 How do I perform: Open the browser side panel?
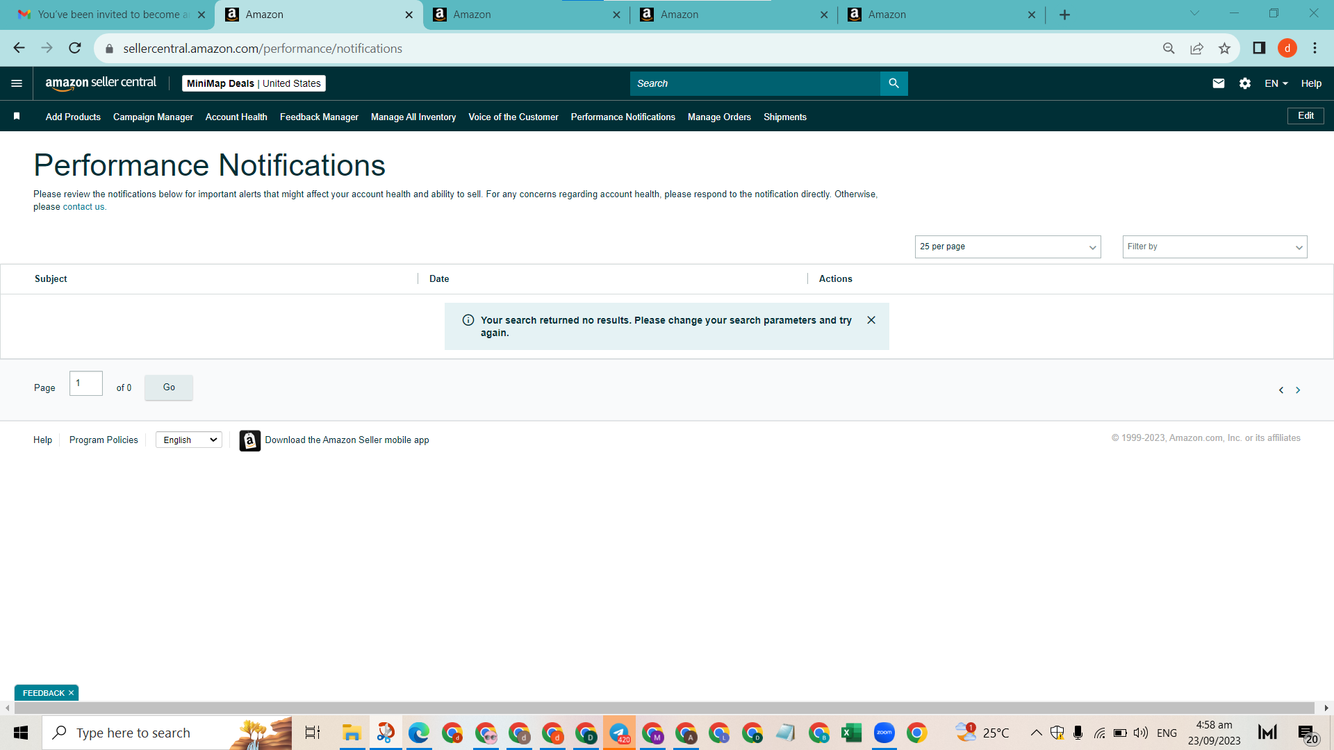tap(1259, 48)
